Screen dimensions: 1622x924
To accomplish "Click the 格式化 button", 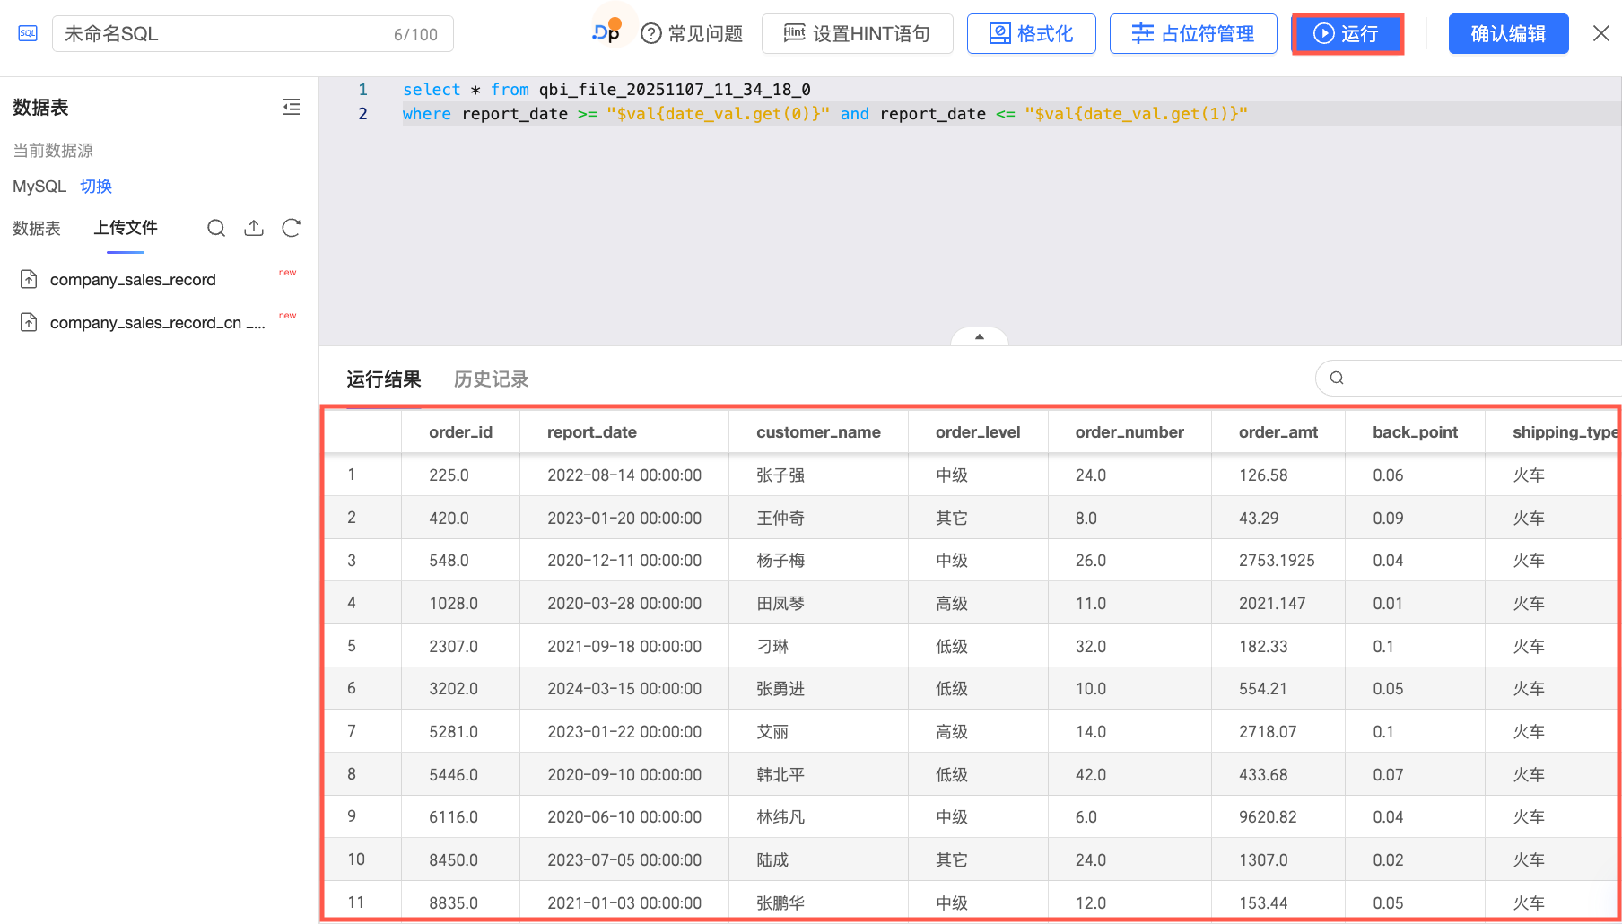I will (1031, 34).
